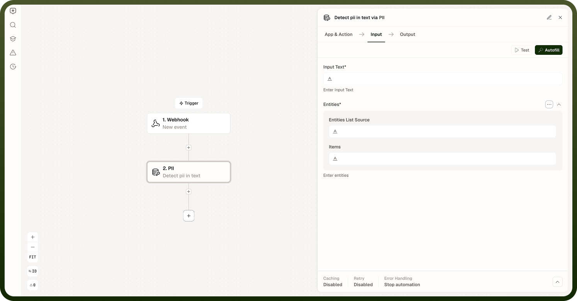Open the Entities more options menu
Image resolution: width=577 pixels, height=301 pixels.
pos(549,105)
